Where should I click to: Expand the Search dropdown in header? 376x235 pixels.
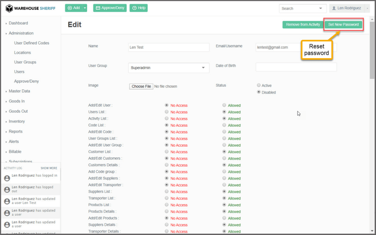point(321,8)
